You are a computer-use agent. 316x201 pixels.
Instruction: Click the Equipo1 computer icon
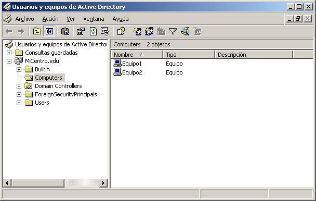117,63
